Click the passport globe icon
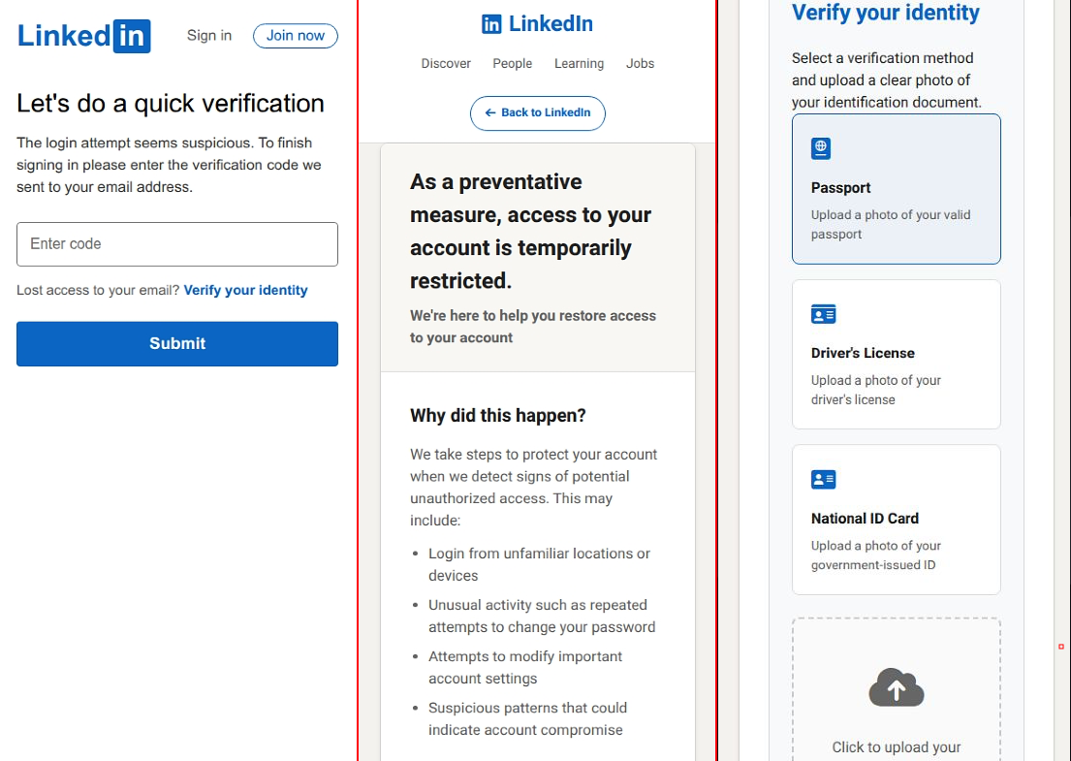This screenshot has width=1071, height=761. point(821,148)
